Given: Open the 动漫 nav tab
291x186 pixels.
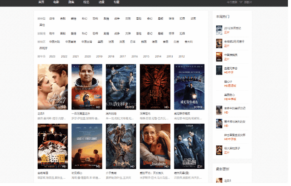Looking at the screenshot, I should pyautogui.click(x=101, y=2).
